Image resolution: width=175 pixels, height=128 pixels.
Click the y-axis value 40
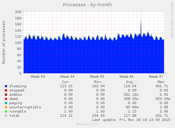(x=19, y=61)
